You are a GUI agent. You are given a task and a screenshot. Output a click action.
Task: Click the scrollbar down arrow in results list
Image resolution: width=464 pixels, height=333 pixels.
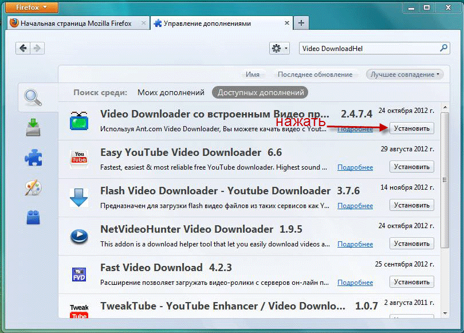click(445, 314)
